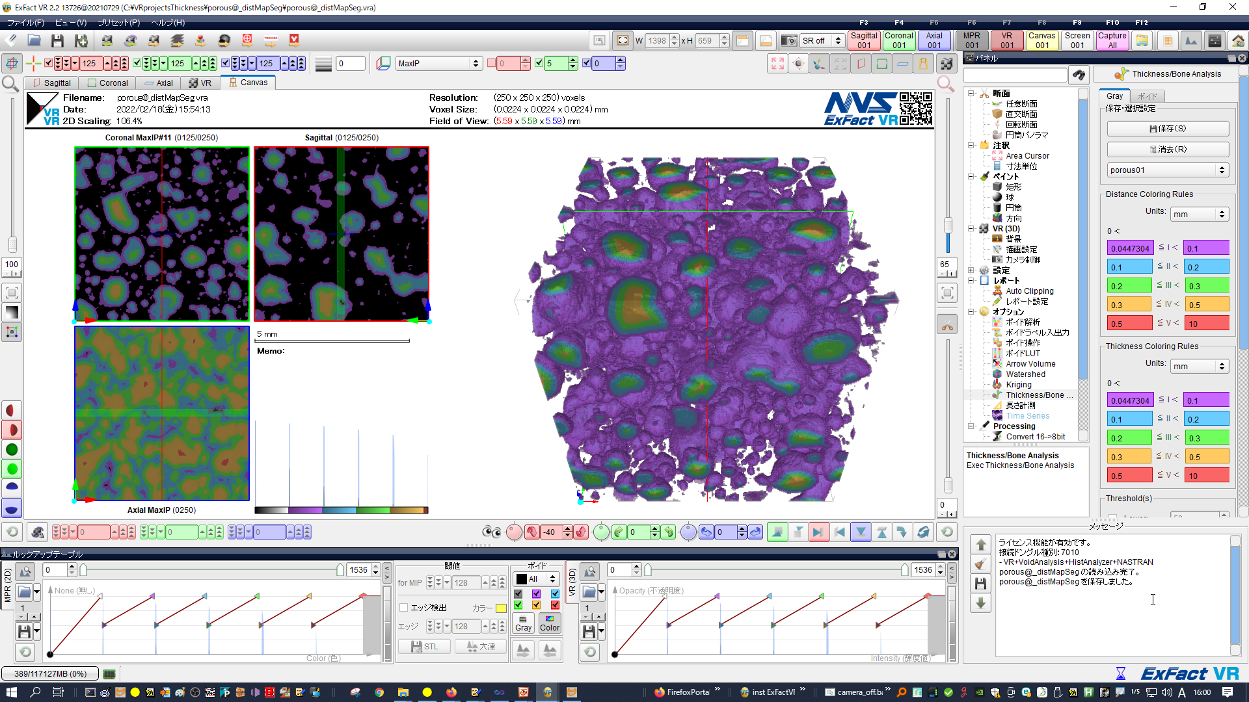1249x702 pixels.
Task: Click the STL export button
Action: (x=424, y=646)
